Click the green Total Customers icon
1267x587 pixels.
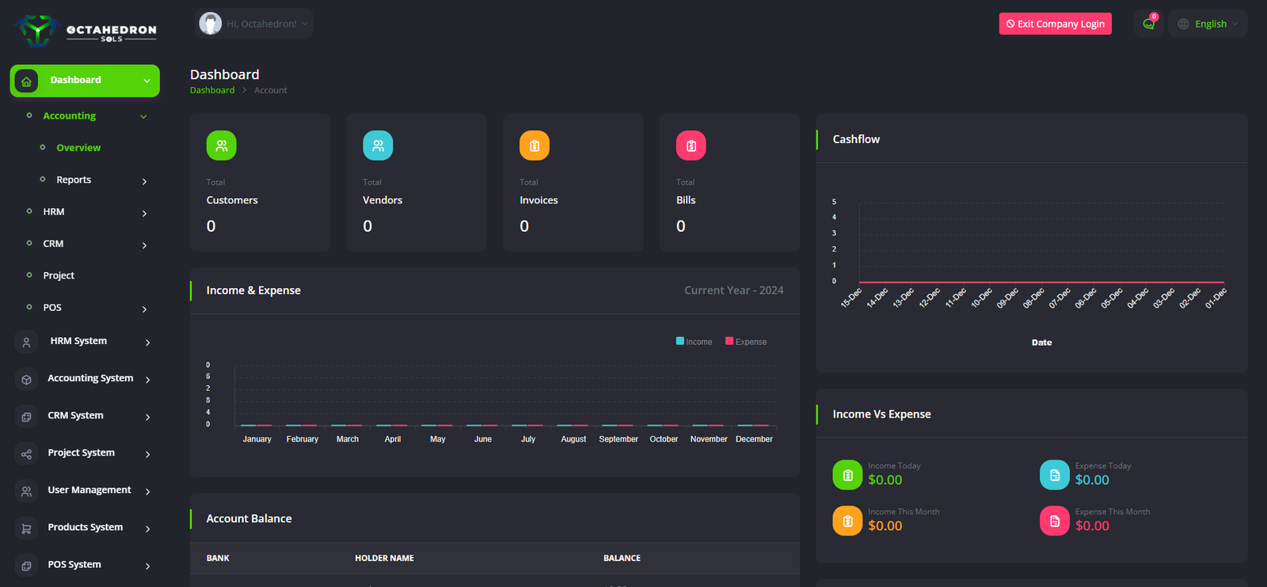[221, 146]
